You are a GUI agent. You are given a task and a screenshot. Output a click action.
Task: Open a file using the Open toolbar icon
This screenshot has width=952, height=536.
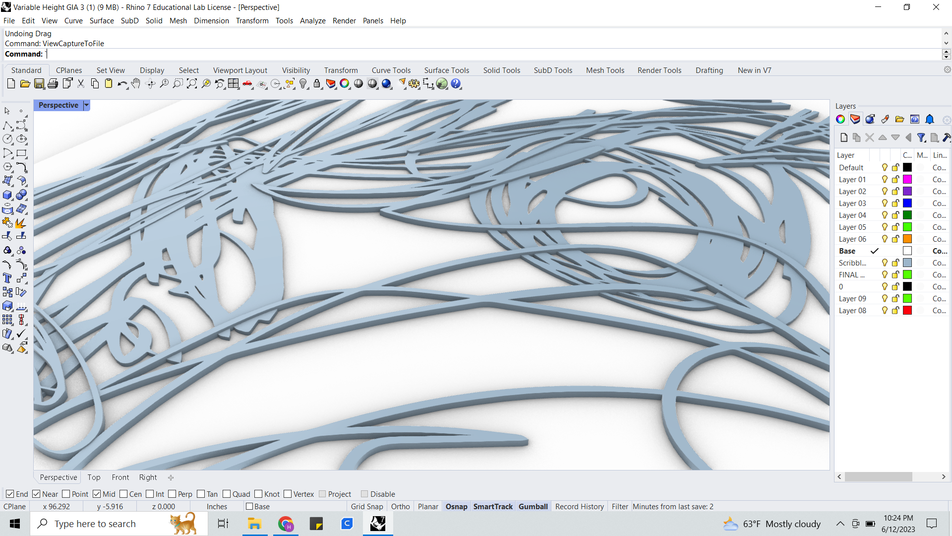point(25,83)
